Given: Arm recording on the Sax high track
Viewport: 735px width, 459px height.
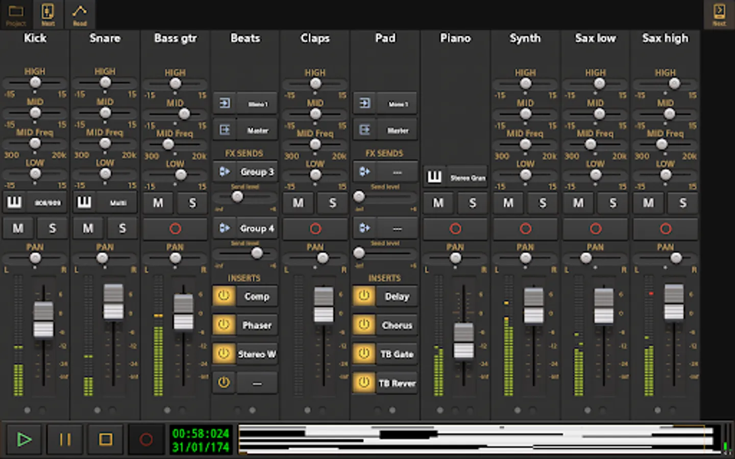Looking at the screenshot, I should pyautogui.click(x=666, y=228).
